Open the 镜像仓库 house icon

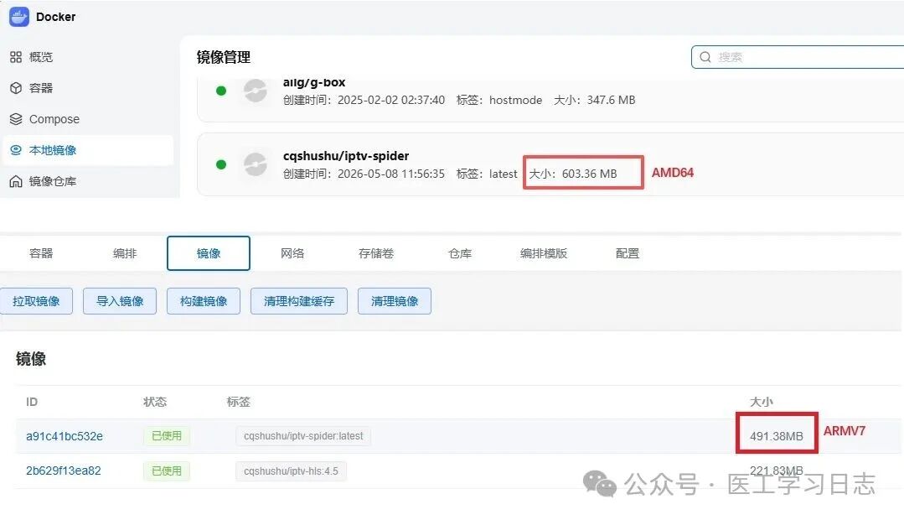[x=16, y=181]
